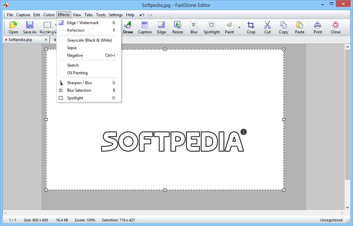Click the Redo arrow icon
The image size is (353, 226).
click(150, 15)
